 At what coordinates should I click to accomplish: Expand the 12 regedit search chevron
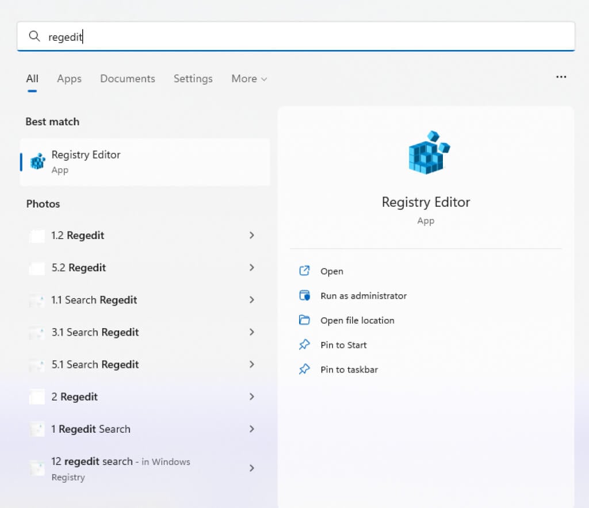[252, 468]
